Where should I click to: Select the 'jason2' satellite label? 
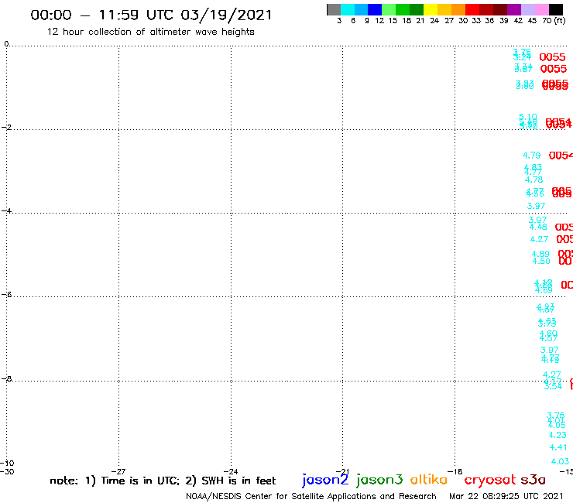(x=325, y=480)
